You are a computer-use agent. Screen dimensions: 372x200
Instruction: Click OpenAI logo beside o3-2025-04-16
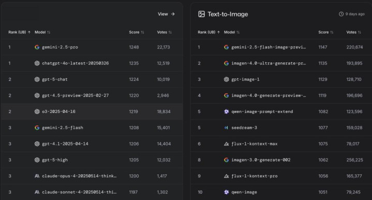pyautogui.click(x=37, y=111)
